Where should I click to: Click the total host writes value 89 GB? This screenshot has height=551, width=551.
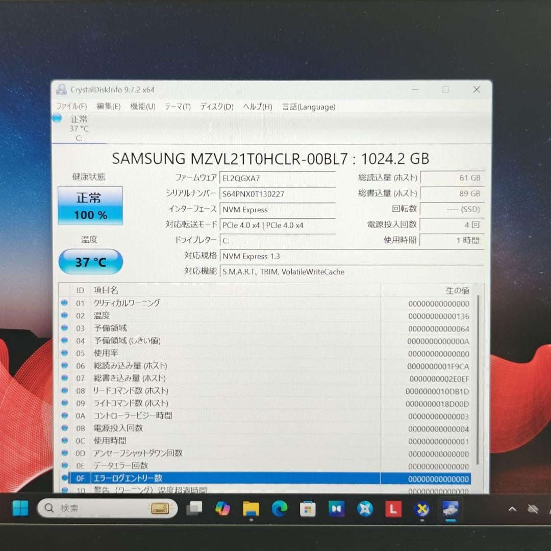tap(452, 193)
